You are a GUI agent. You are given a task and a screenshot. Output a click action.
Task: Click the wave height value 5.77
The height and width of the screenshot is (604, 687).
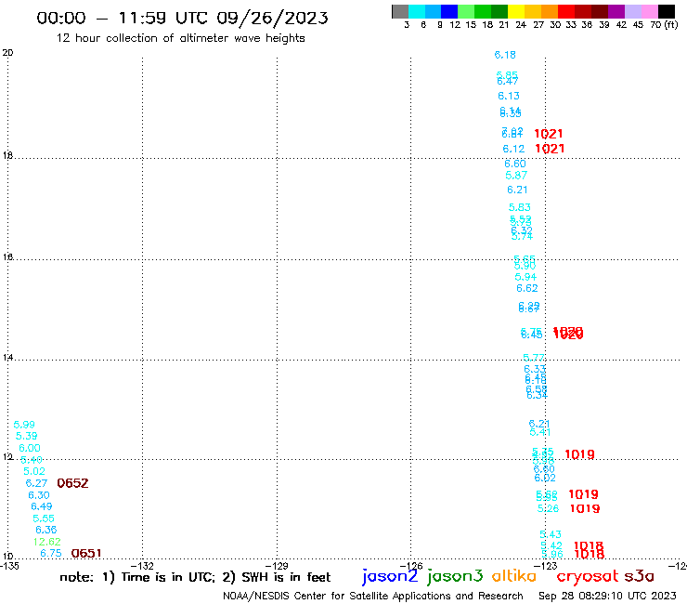[x=534, y=358]
